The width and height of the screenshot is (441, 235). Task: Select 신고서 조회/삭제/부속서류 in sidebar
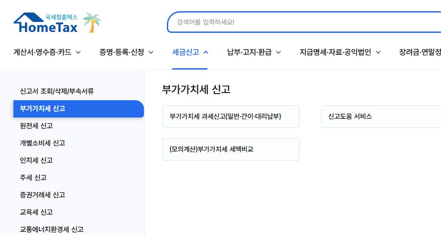pyautogui.click(x=57, y=91)
